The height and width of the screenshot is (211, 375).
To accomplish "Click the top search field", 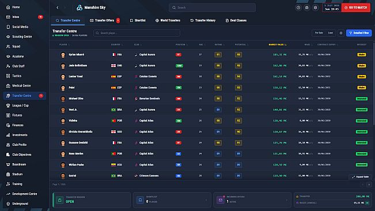I will tap(212, 7).
